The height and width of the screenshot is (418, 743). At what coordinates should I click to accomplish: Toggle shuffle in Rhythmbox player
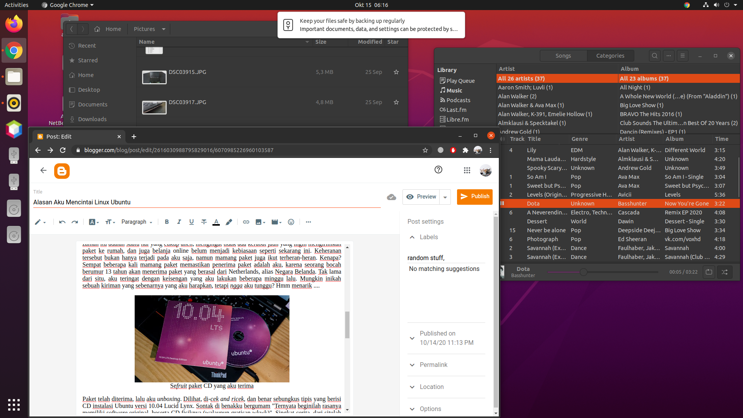724,272
